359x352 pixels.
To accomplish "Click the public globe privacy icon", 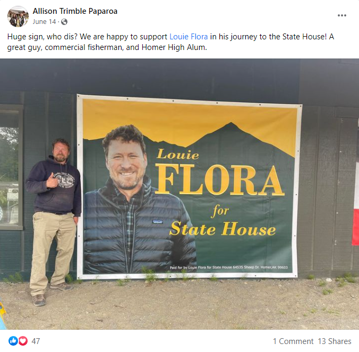I will coord(64,22).
